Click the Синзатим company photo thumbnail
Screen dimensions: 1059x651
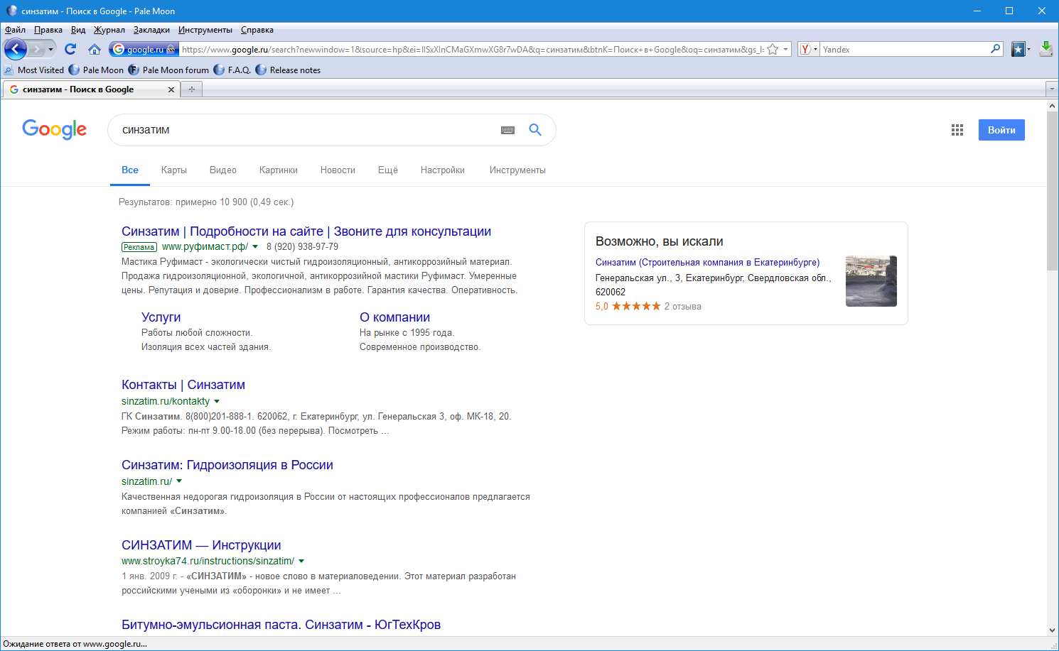[x=871, y=281]
